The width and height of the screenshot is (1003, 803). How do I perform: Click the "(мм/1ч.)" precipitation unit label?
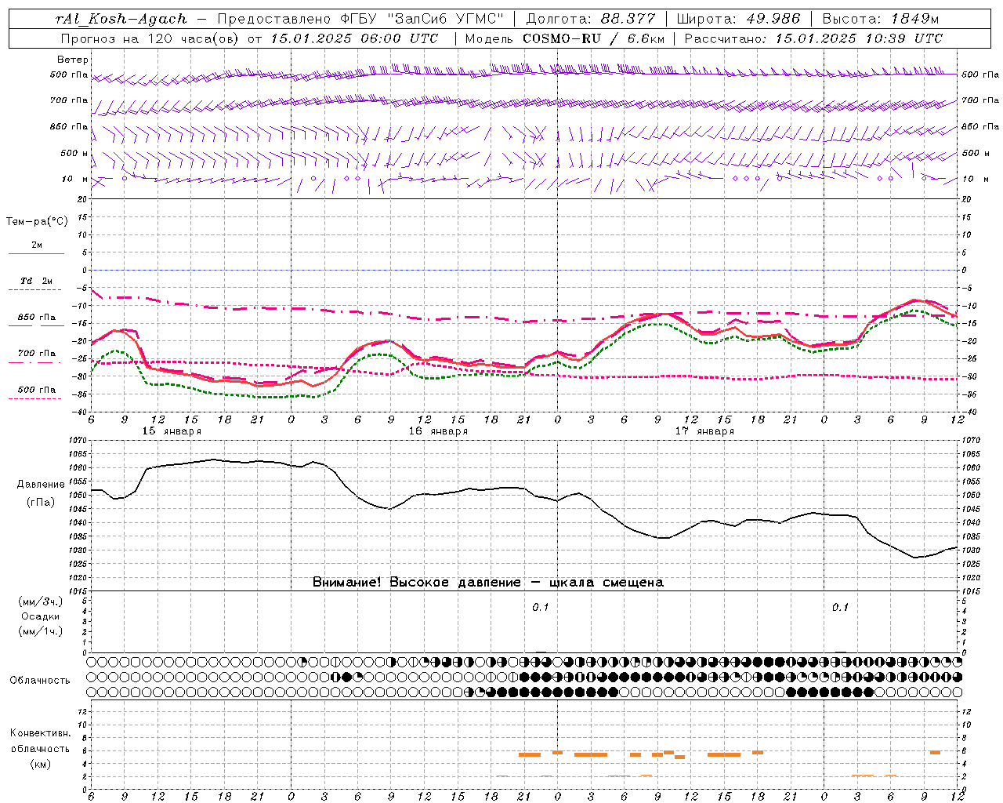41,631
